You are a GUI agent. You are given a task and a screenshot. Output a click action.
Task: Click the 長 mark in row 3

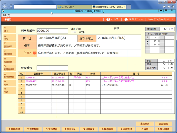(x=70, y=85)
